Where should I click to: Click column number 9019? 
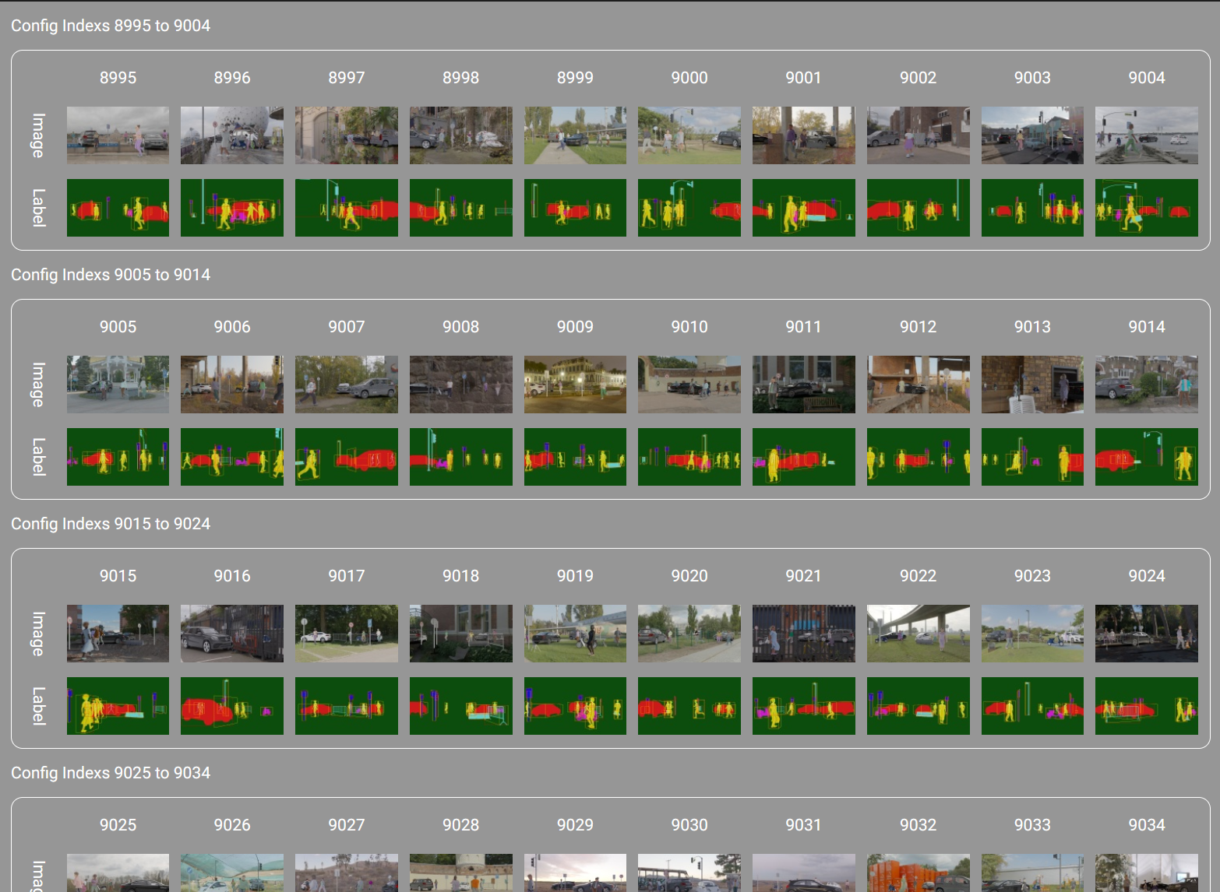click(x=575, y=576)
